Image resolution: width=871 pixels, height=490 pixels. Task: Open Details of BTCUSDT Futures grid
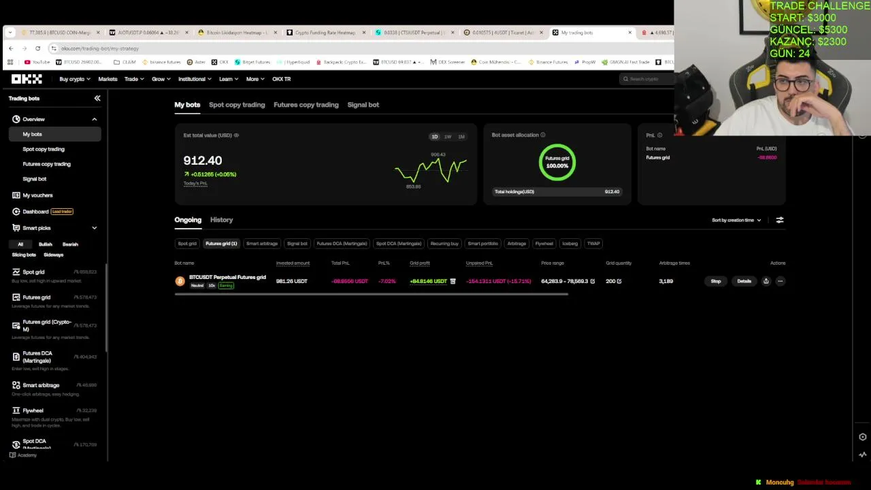tap(744, 281)
